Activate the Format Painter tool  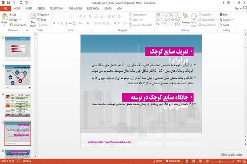[18, 25]
